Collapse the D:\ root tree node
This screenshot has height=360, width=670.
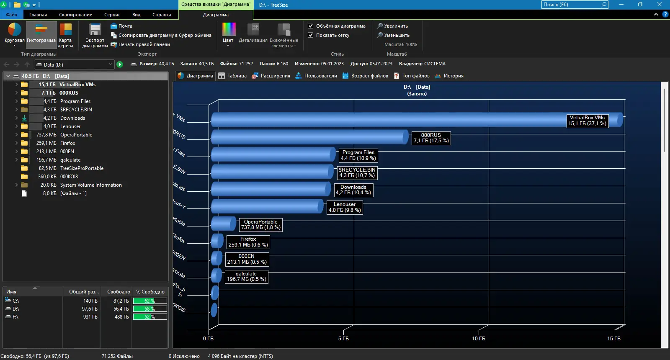[x=8, y=76]
